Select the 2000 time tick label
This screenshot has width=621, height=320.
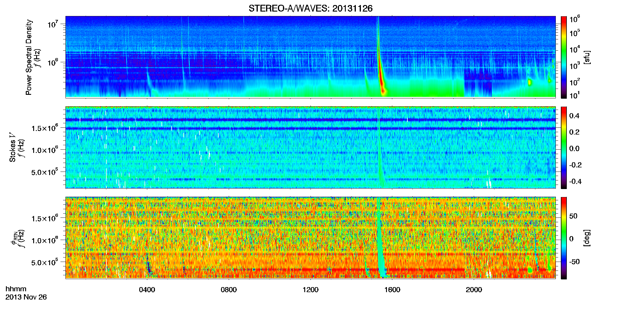click(x=474, y=290)
